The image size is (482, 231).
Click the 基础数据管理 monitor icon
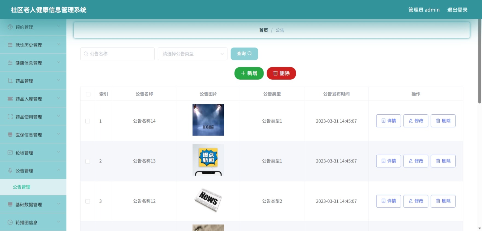click(x=10, y=204)
